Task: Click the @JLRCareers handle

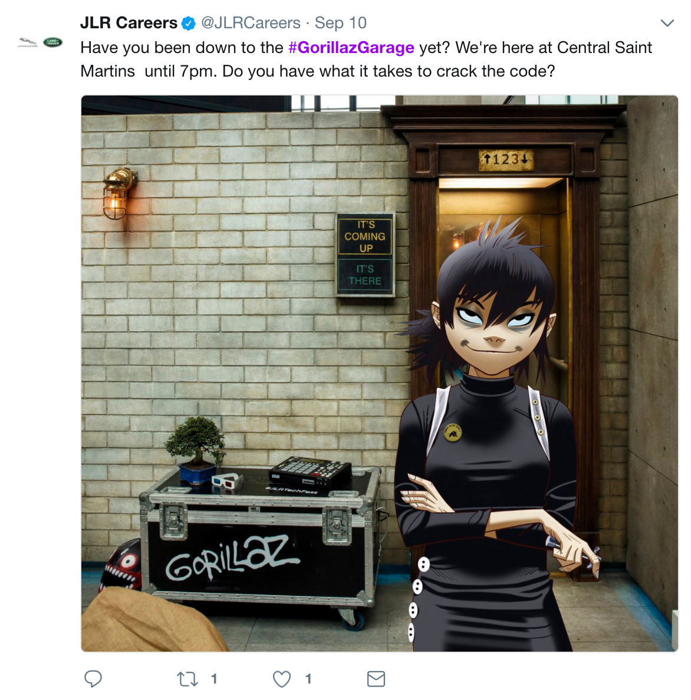Action: [x=251, y=23]
